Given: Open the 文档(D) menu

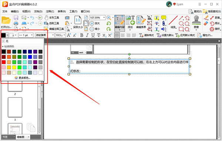Looking at the screenshot, I should pos(38,11).
